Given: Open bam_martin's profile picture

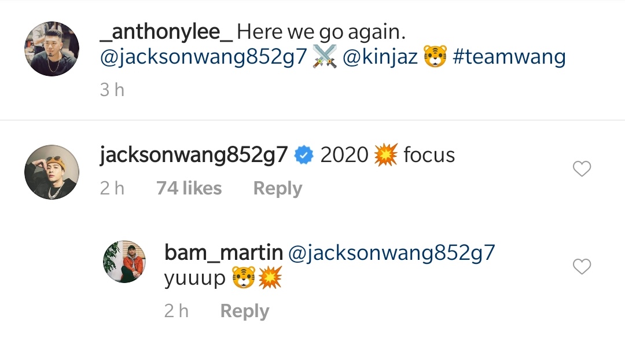Looking at the screenshot, I should (124, 262).
